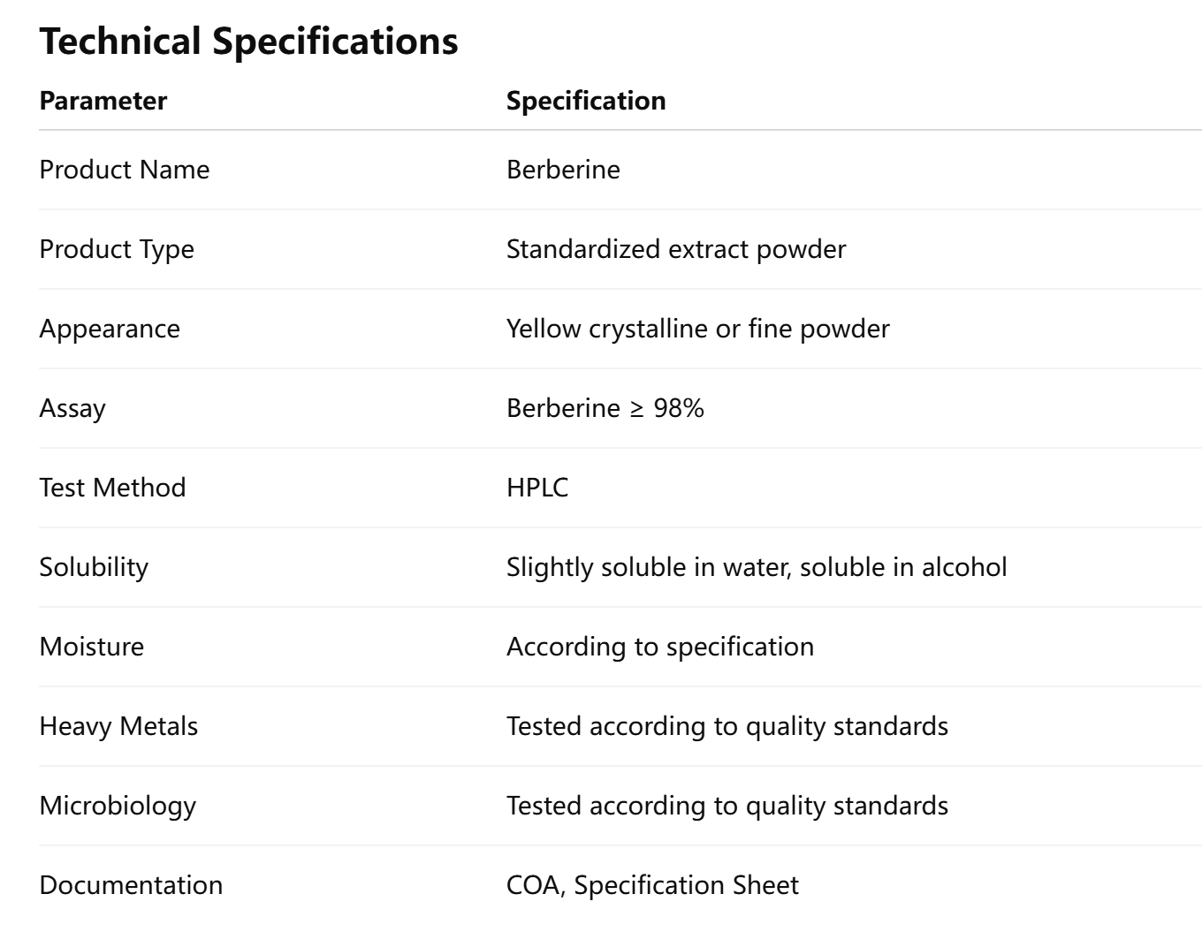Screen dimensions: 1202x947
Task: Click the Microbiology parameter cell
Action: [118, 806]
